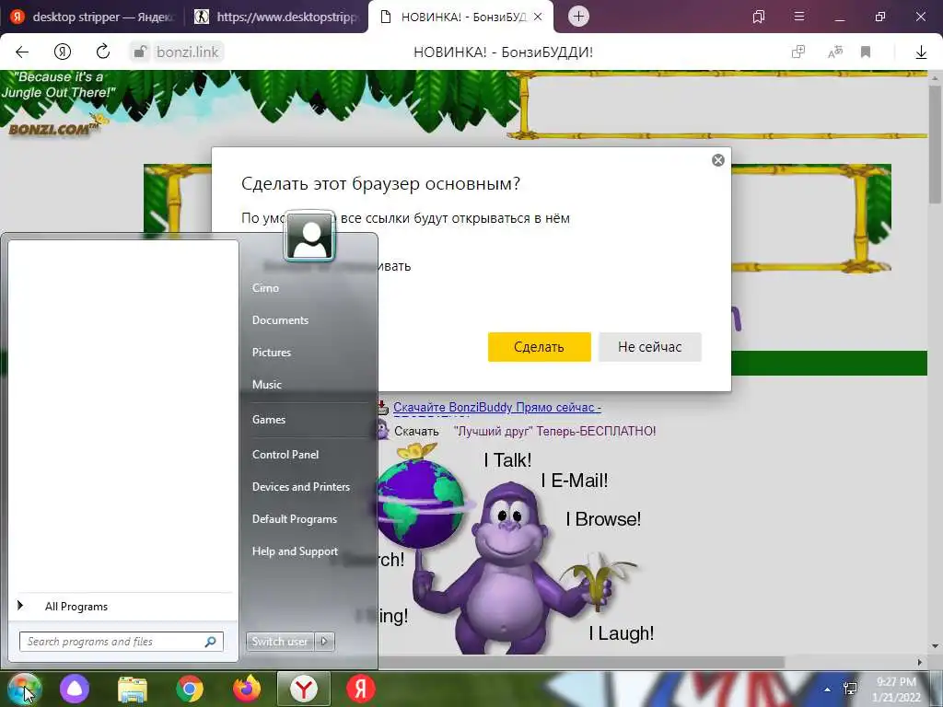Expand All Programs list
Image resolution: width=943 pixels, height=707 pixels.
tap(123, 607)
